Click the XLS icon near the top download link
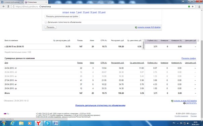 pos(136,27)
